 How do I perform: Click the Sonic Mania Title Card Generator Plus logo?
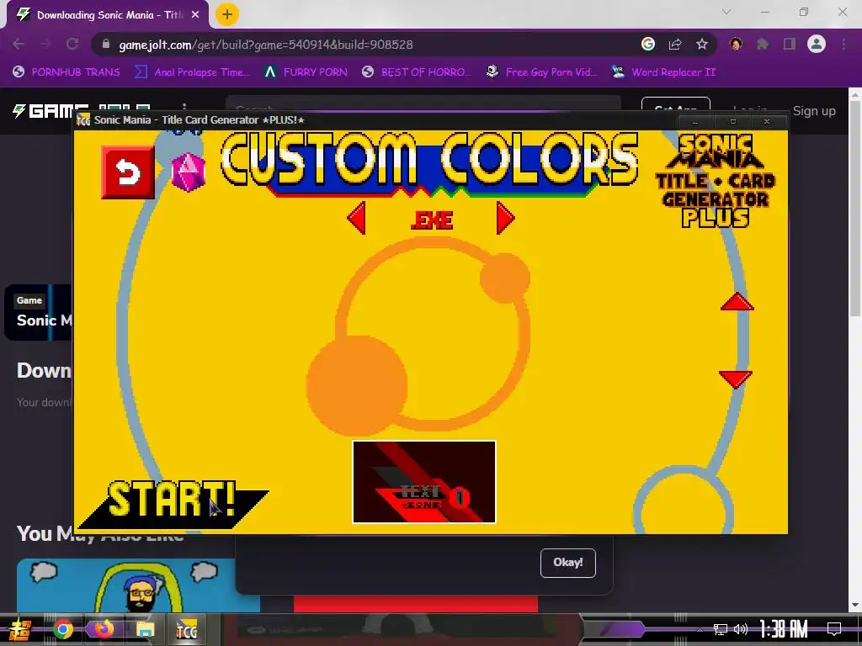click(716, 182)
